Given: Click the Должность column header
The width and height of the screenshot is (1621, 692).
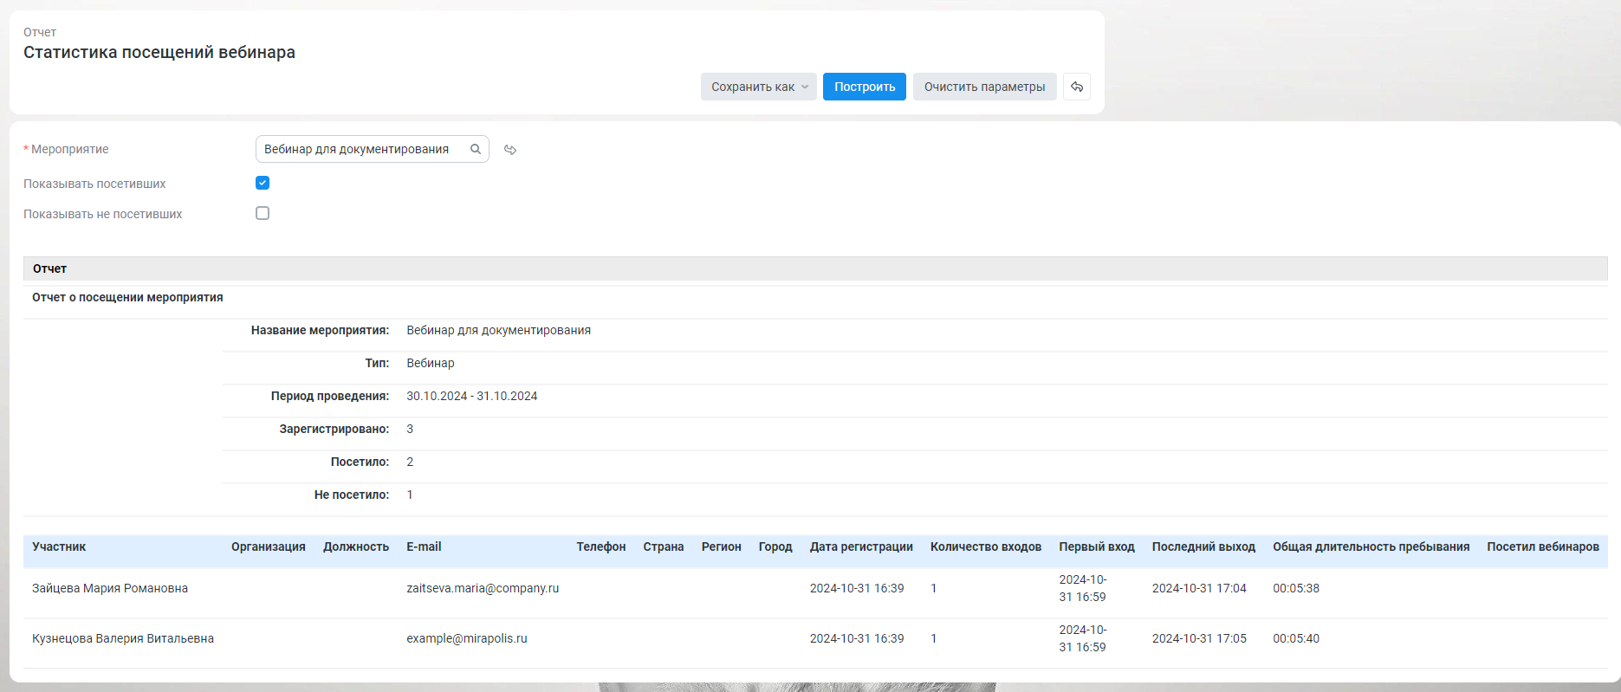Looking at the screenshot, I should pyautogui.click(x=356, y=546).
